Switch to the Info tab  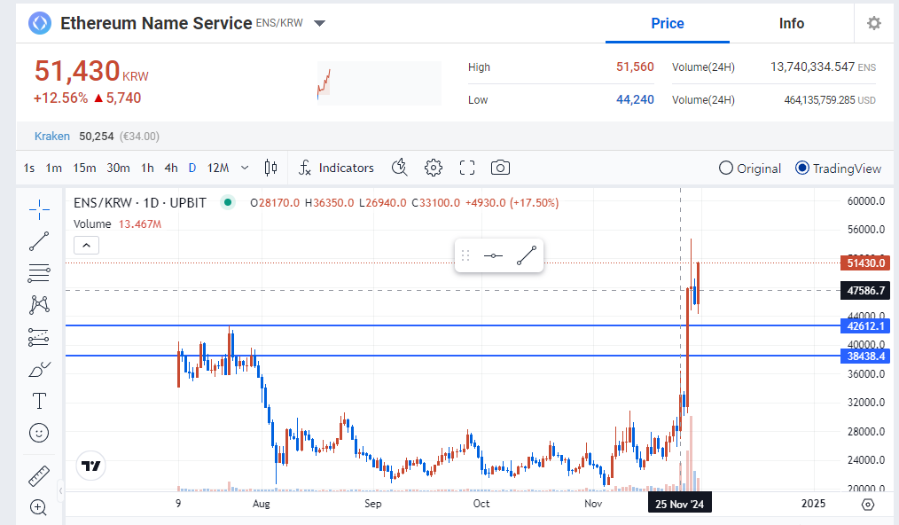(791, 24)
